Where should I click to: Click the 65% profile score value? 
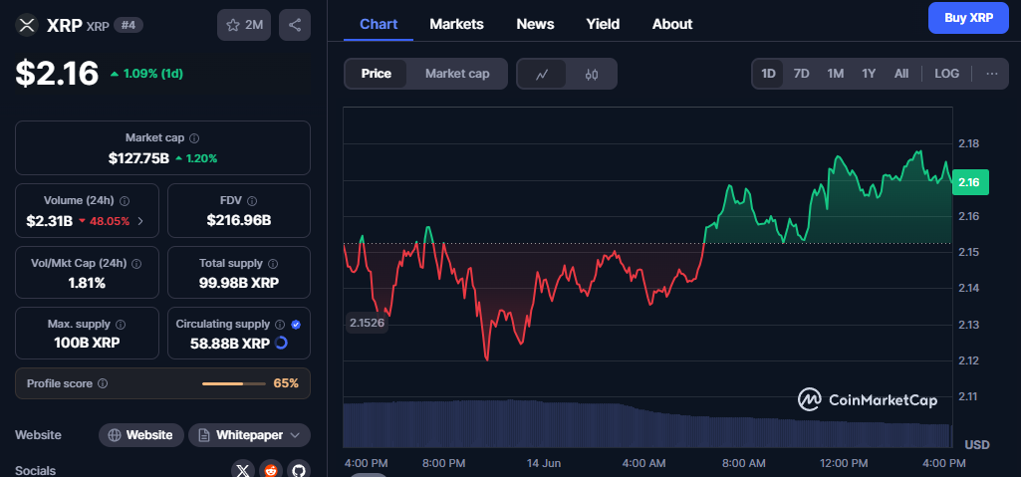286,383
